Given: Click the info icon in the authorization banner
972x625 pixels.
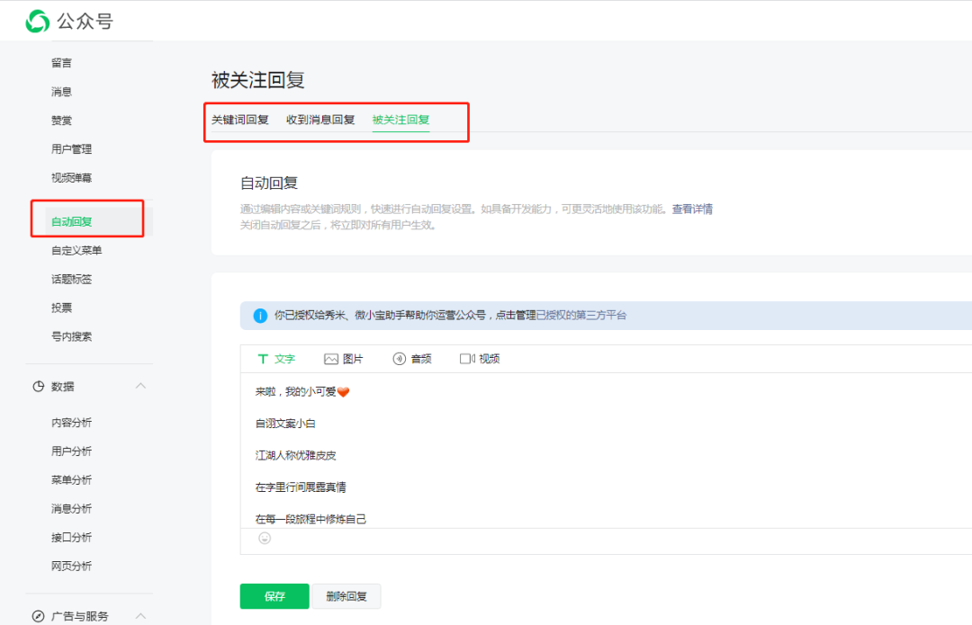Looking at the screenshot, I should [257, 315].
